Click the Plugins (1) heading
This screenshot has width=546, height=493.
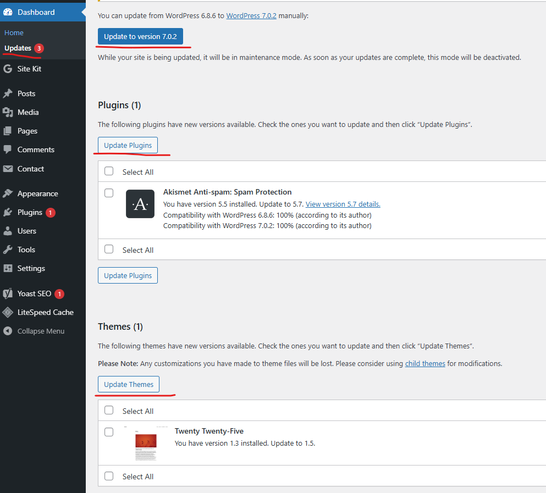(119, 105)
